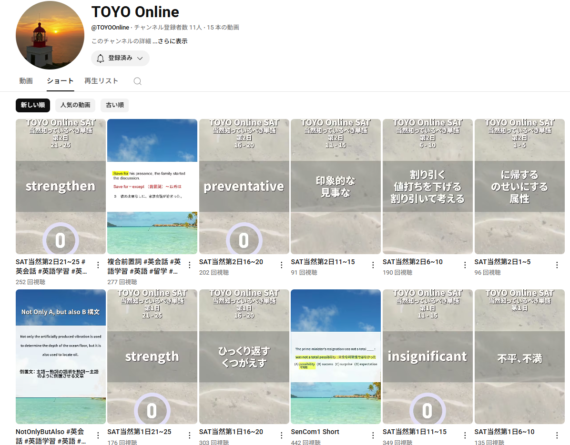
Task: Sort shorts by 古い順
Action: pos(115,105)
